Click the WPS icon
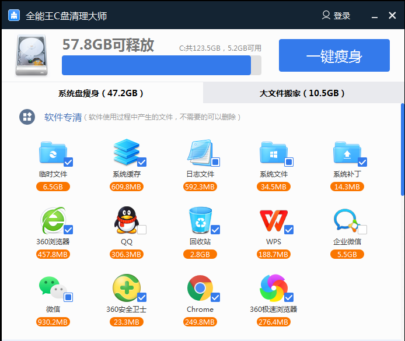Image resolution: width=405 pixels, height=341 pixels. (x=273, y=221)
